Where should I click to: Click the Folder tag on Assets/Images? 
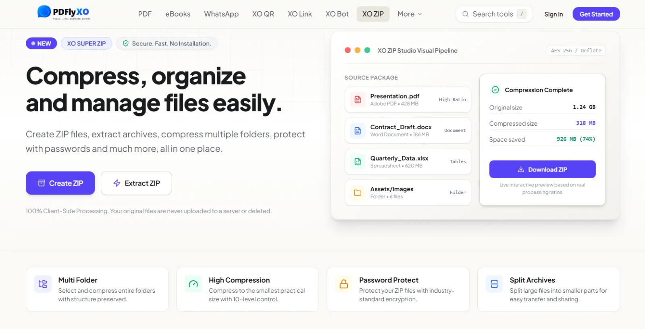[458, 192]
